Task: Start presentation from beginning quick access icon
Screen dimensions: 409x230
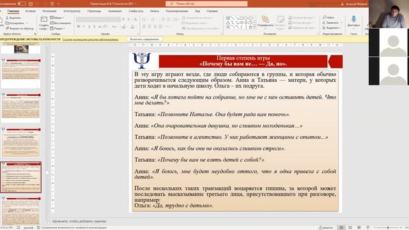Action: click(x=52, y=4)
